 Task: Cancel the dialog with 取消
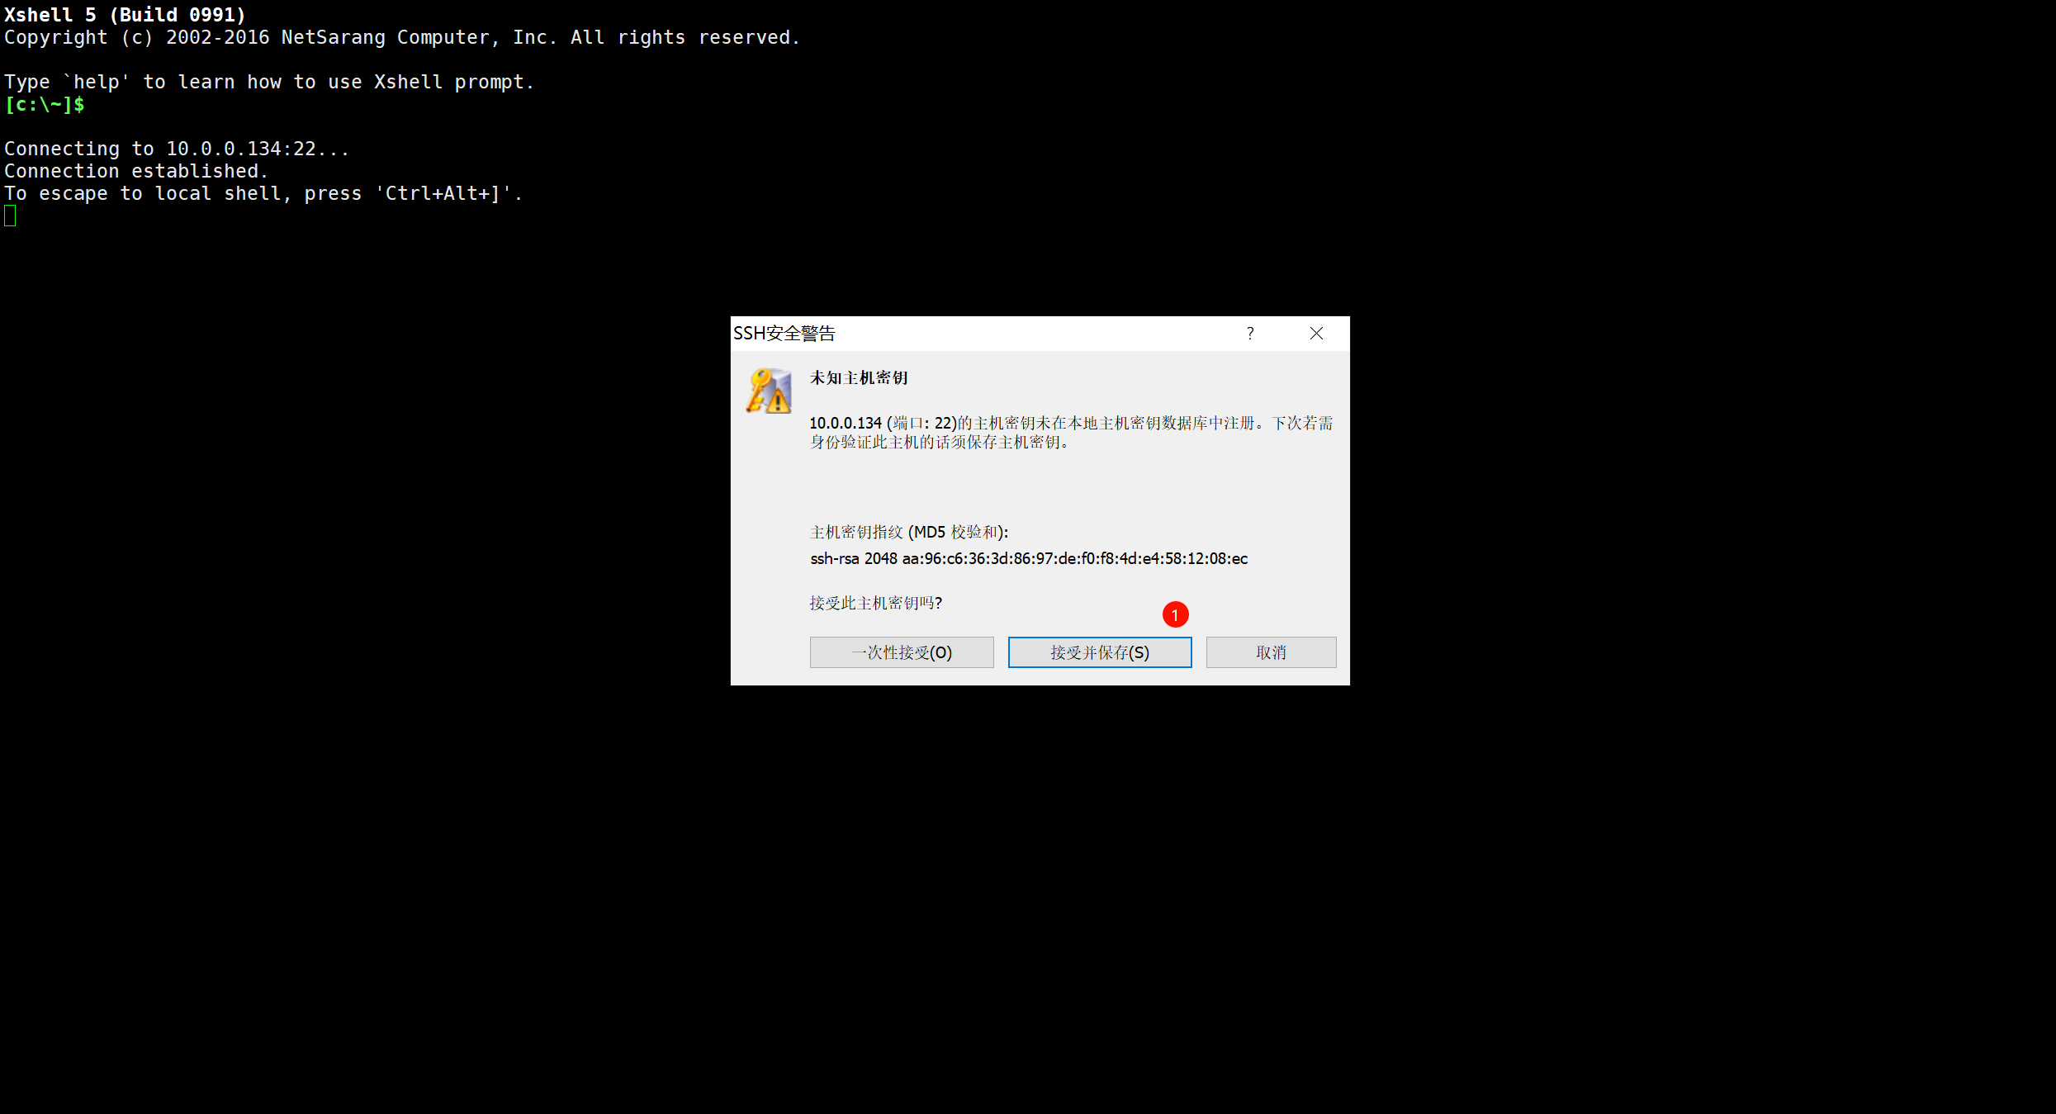tap(1271, 652)
